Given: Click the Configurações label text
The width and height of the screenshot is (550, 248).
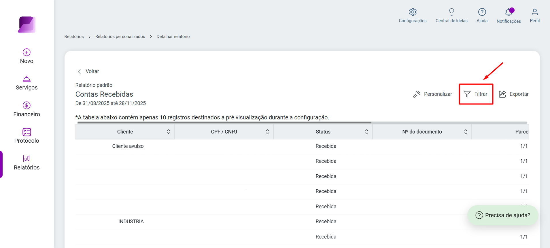Looking at the screenshot, I should (413, 21).
